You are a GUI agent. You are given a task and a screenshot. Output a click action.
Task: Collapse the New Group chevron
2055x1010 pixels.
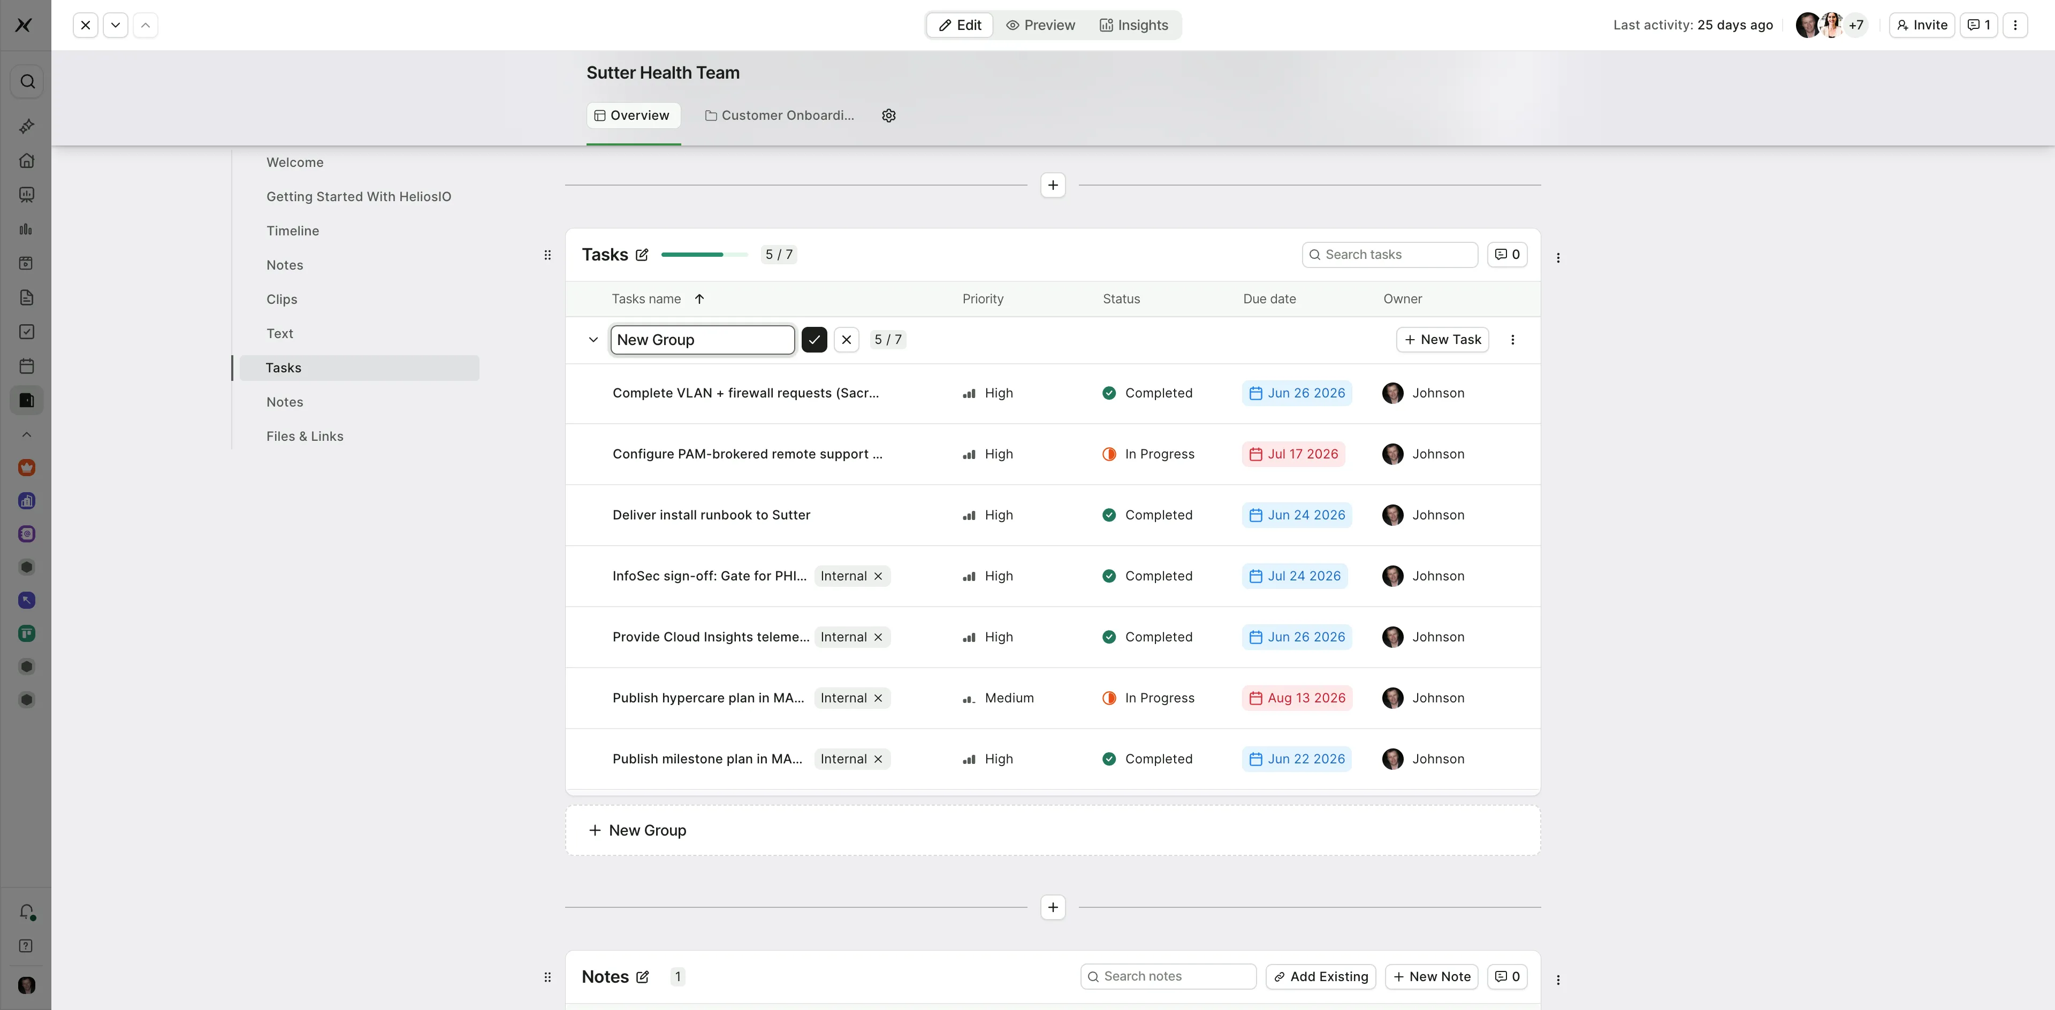click(593, 340)
